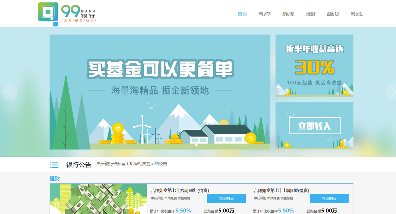Click the bank announcement list icon

point(54,165)
